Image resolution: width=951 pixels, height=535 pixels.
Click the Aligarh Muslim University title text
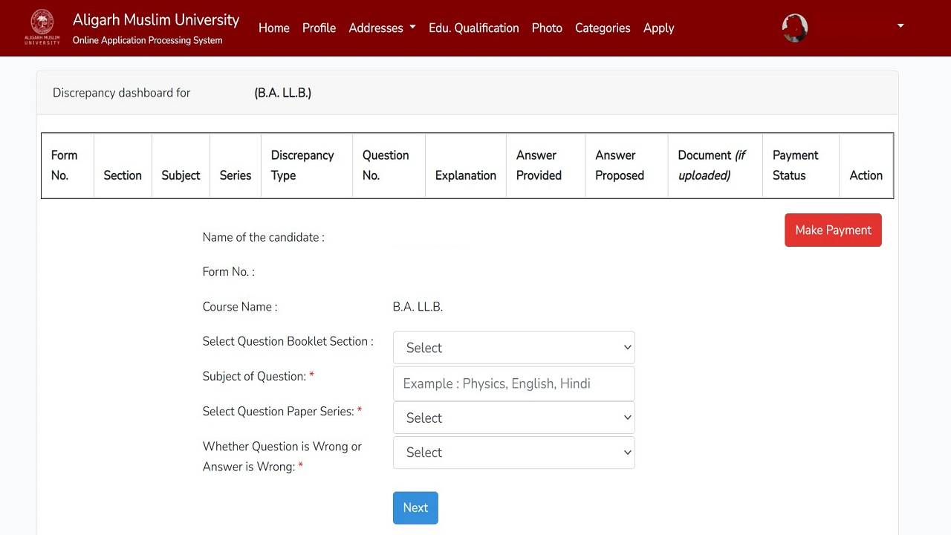point(156,20)
